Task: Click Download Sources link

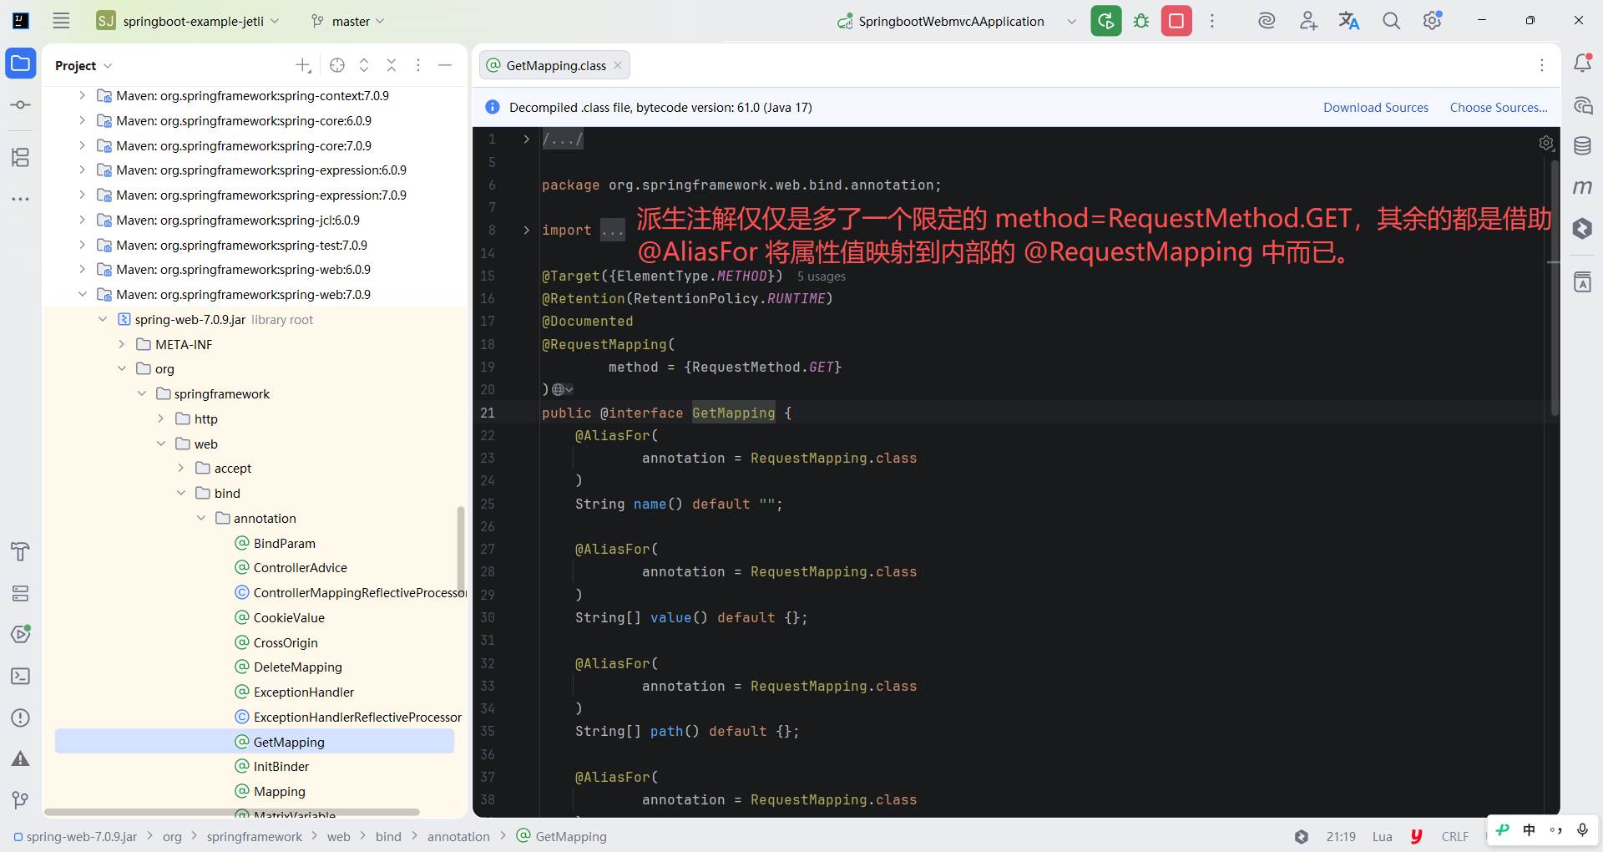Action: coord(1376,108)
